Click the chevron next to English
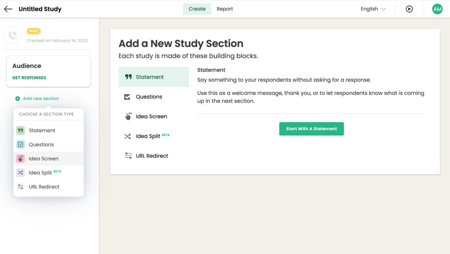The image size is (450, 254). [x=383, y=9]
